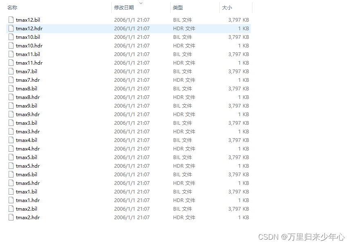351x245 pixels.
Task: Sort files by the 名称 column header
Action: (12, 8)
